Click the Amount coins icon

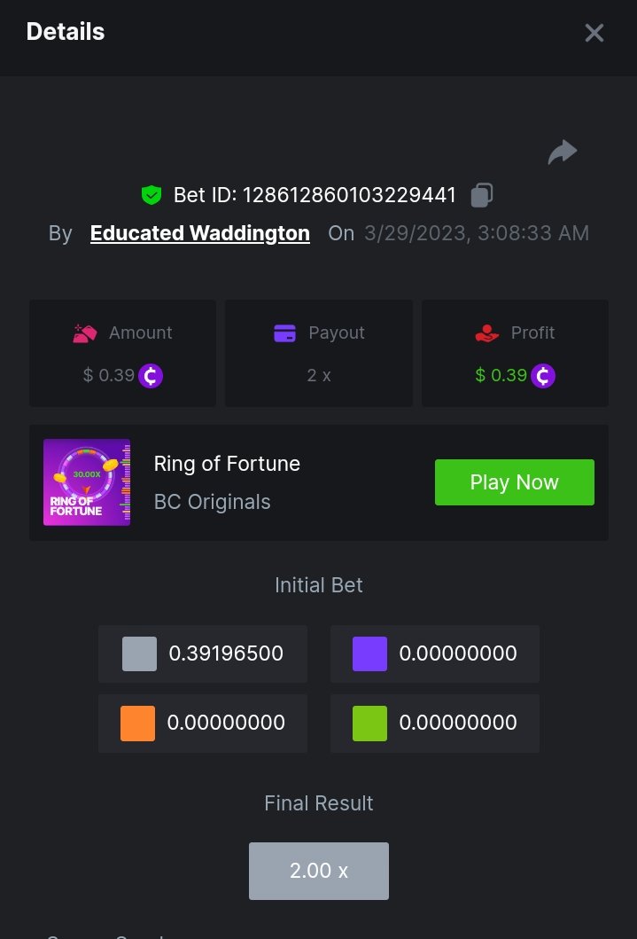pos(85,333)
